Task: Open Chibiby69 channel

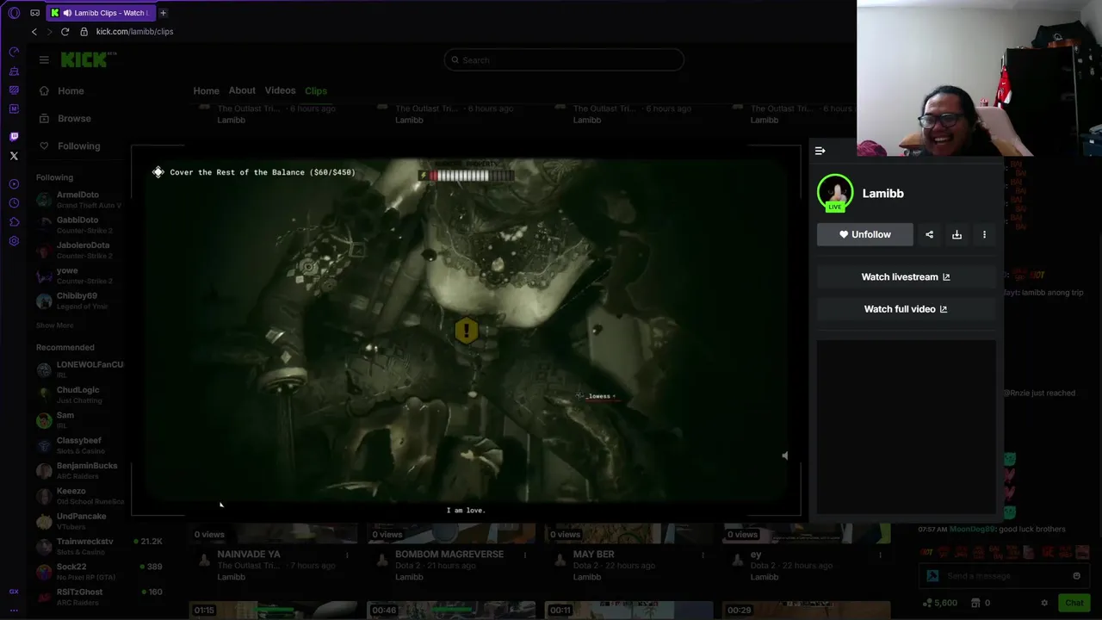Action: tap(79, 301)
